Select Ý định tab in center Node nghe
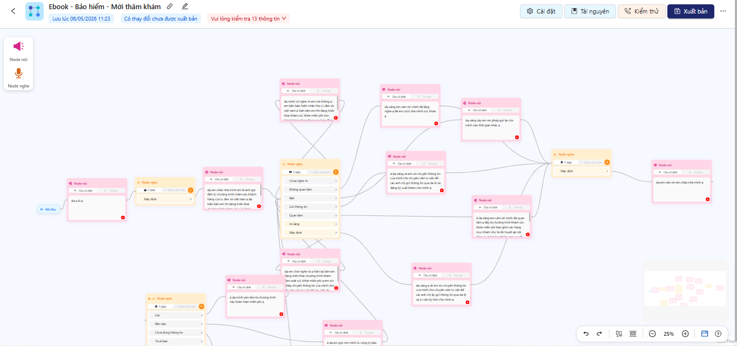The width and height of the screenshot is (737, 346). (x=295, y=172)
